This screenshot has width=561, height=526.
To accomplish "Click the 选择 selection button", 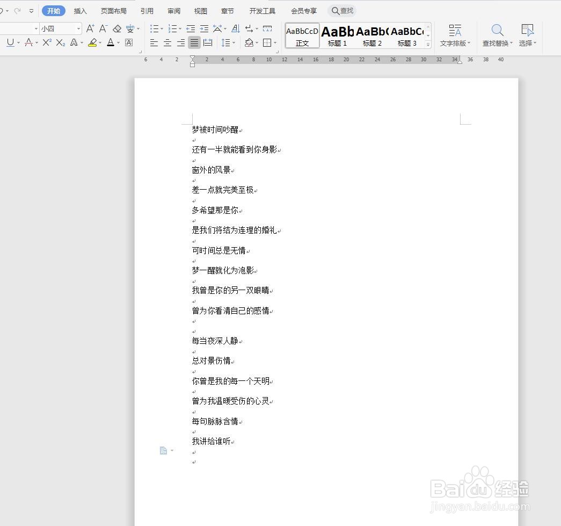I will (527, 35).
